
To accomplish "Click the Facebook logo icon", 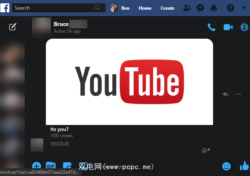I will point(5,7).
